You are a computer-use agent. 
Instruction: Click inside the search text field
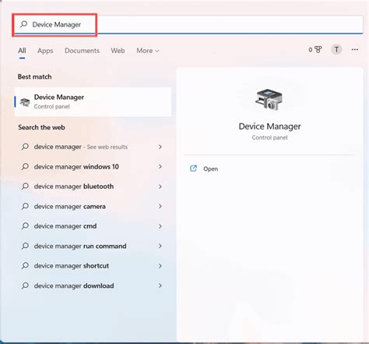[188, 24]
